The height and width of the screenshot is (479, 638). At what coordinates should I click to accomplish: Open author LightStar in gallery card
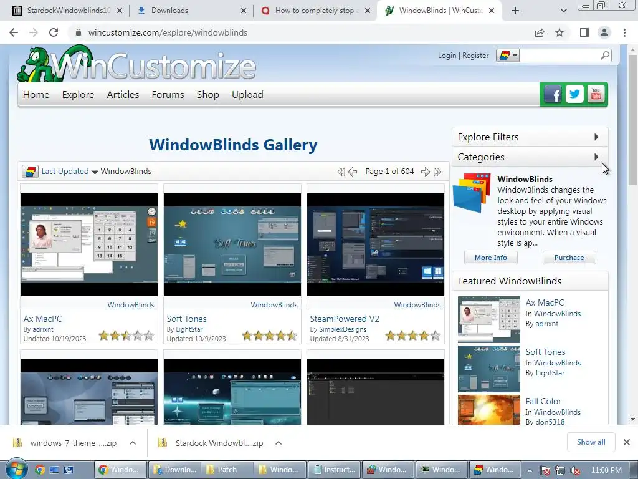189,329
